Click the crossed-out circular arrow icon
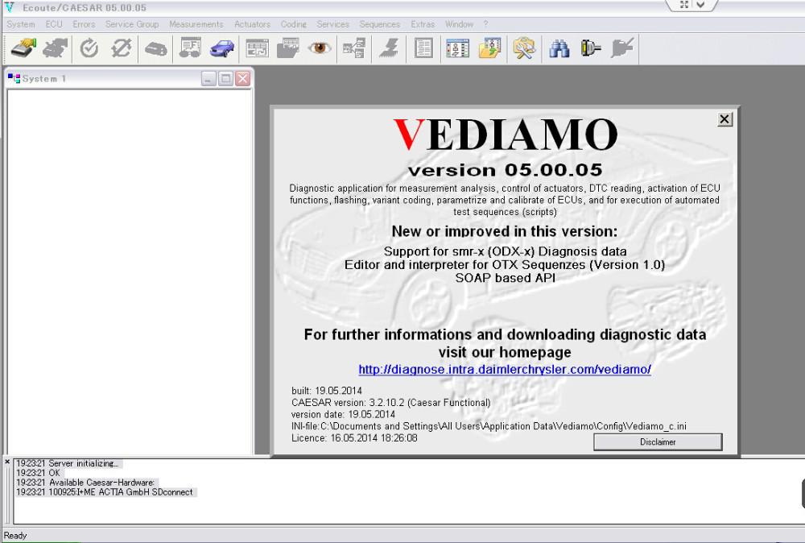This screenshot has width=805, height=543. pos(122,49)
